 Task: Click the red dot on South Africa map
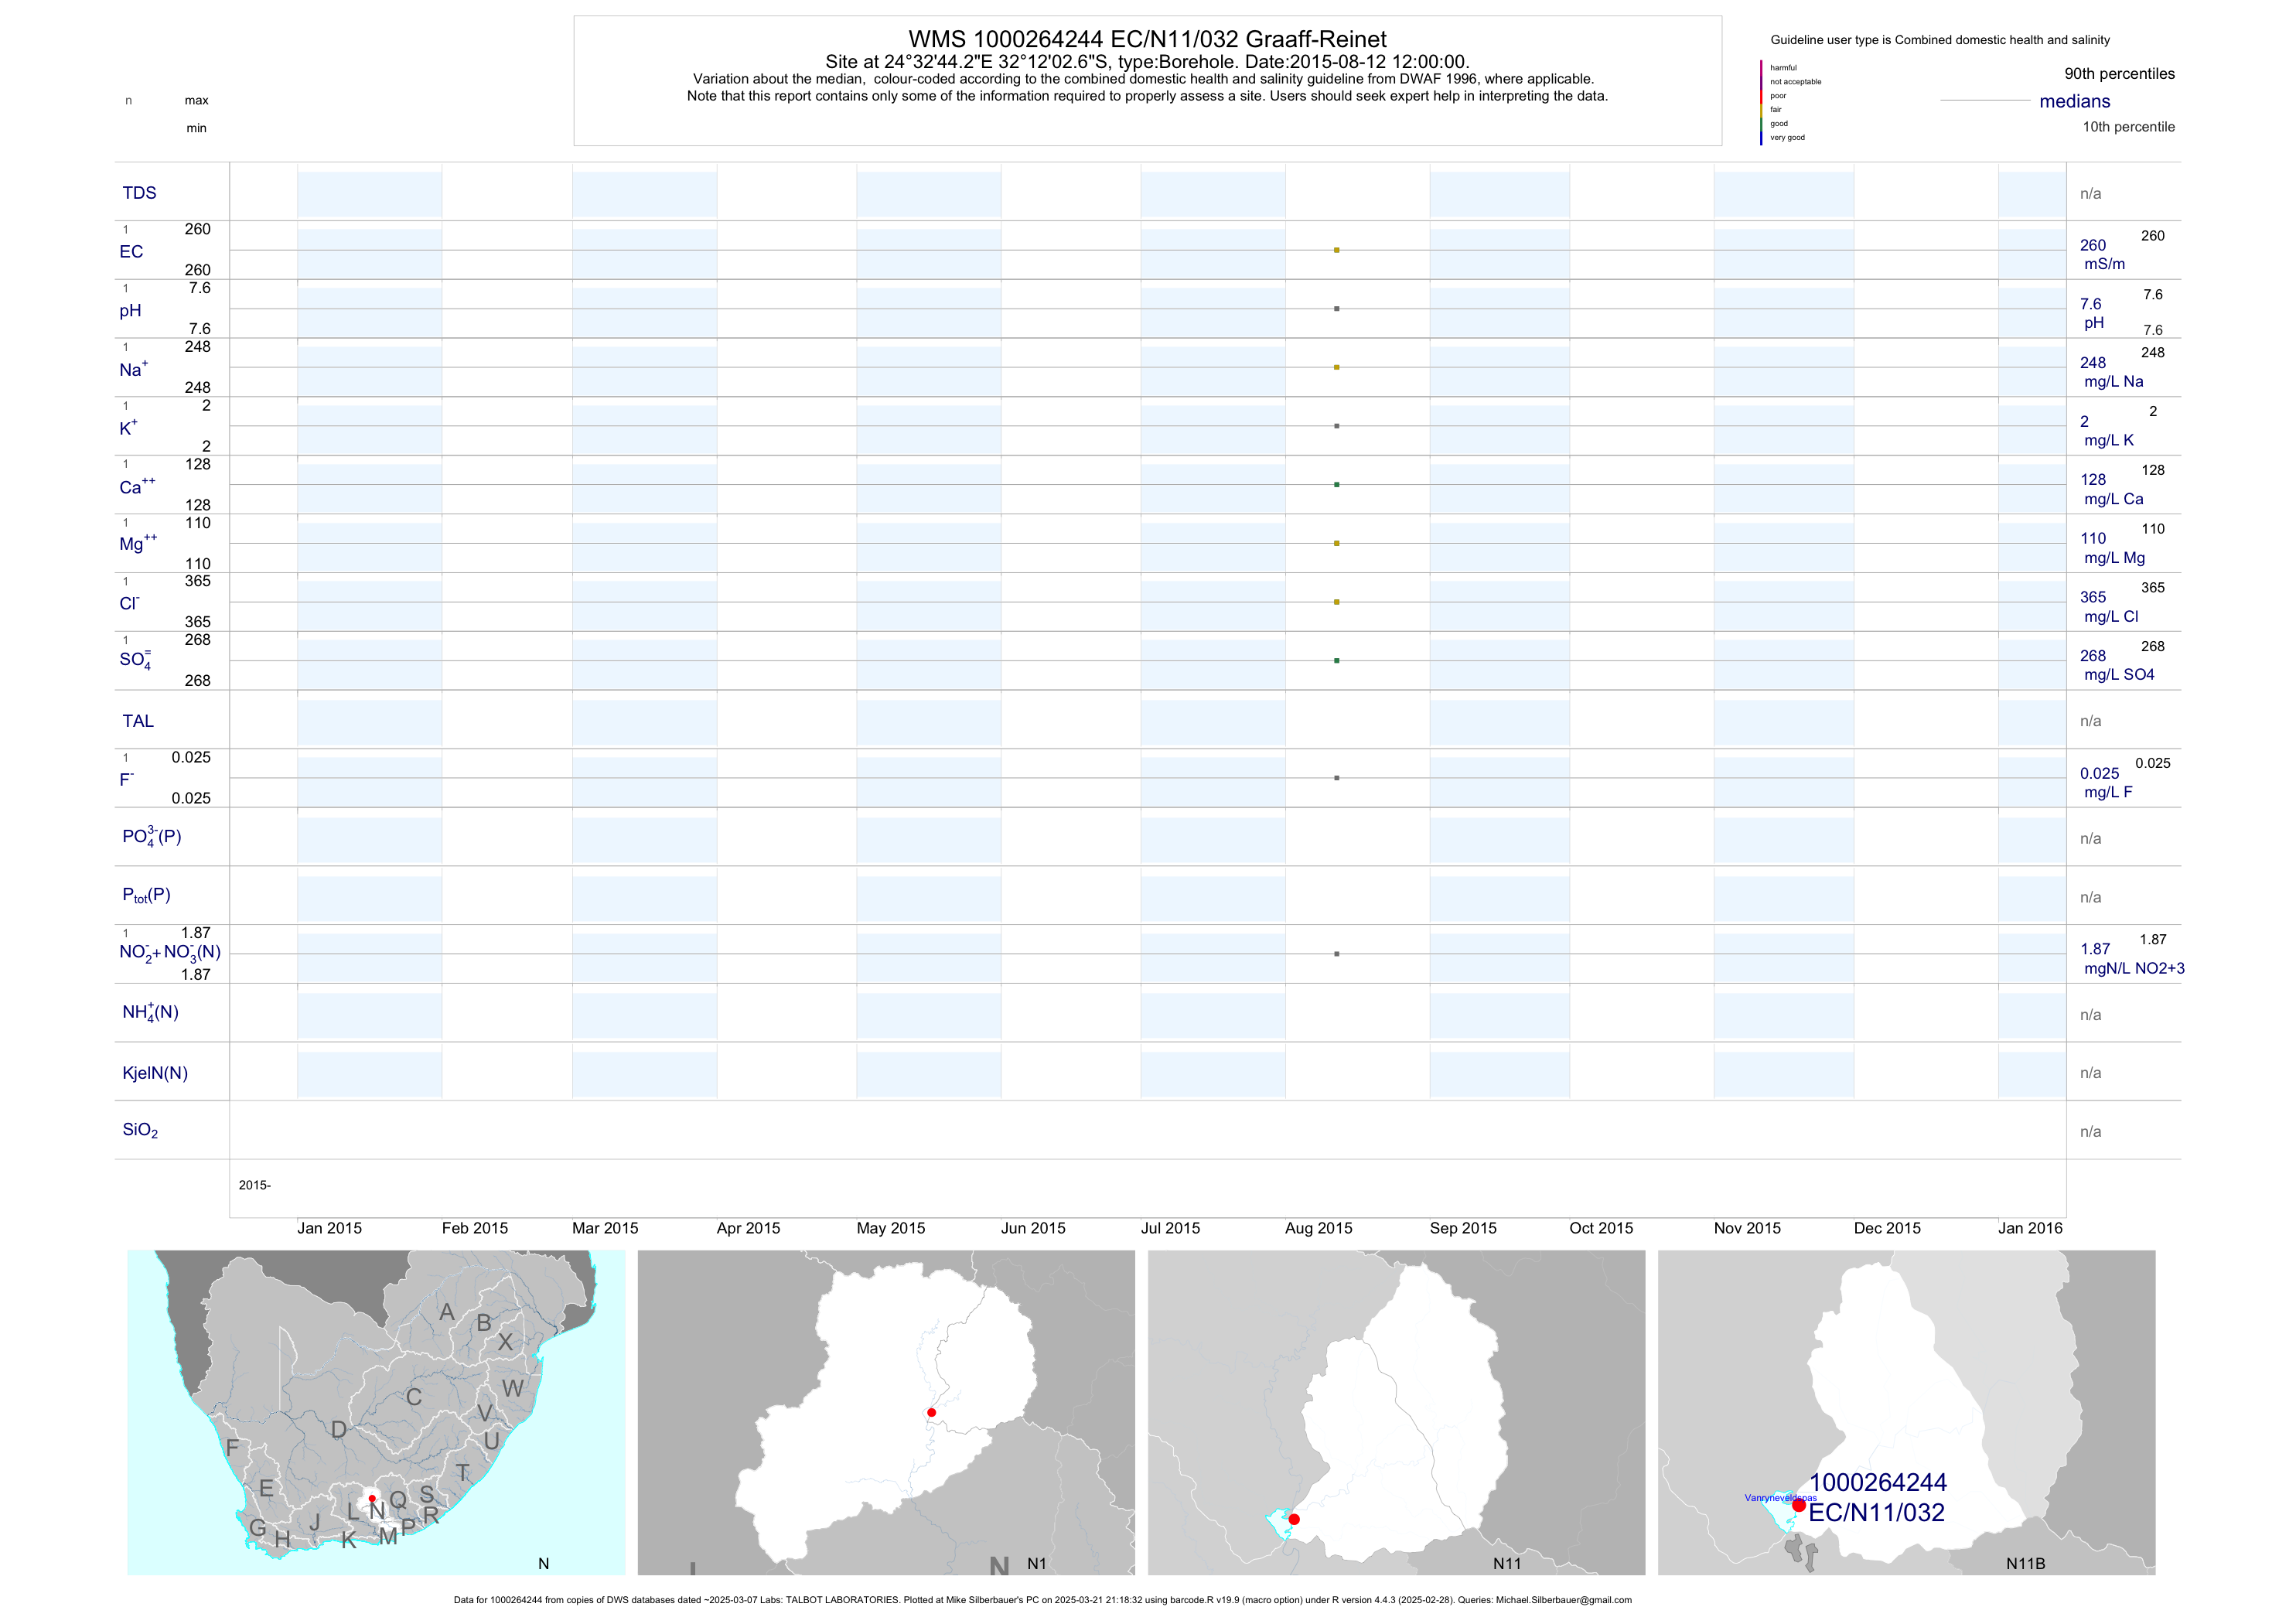[372, 1498]
